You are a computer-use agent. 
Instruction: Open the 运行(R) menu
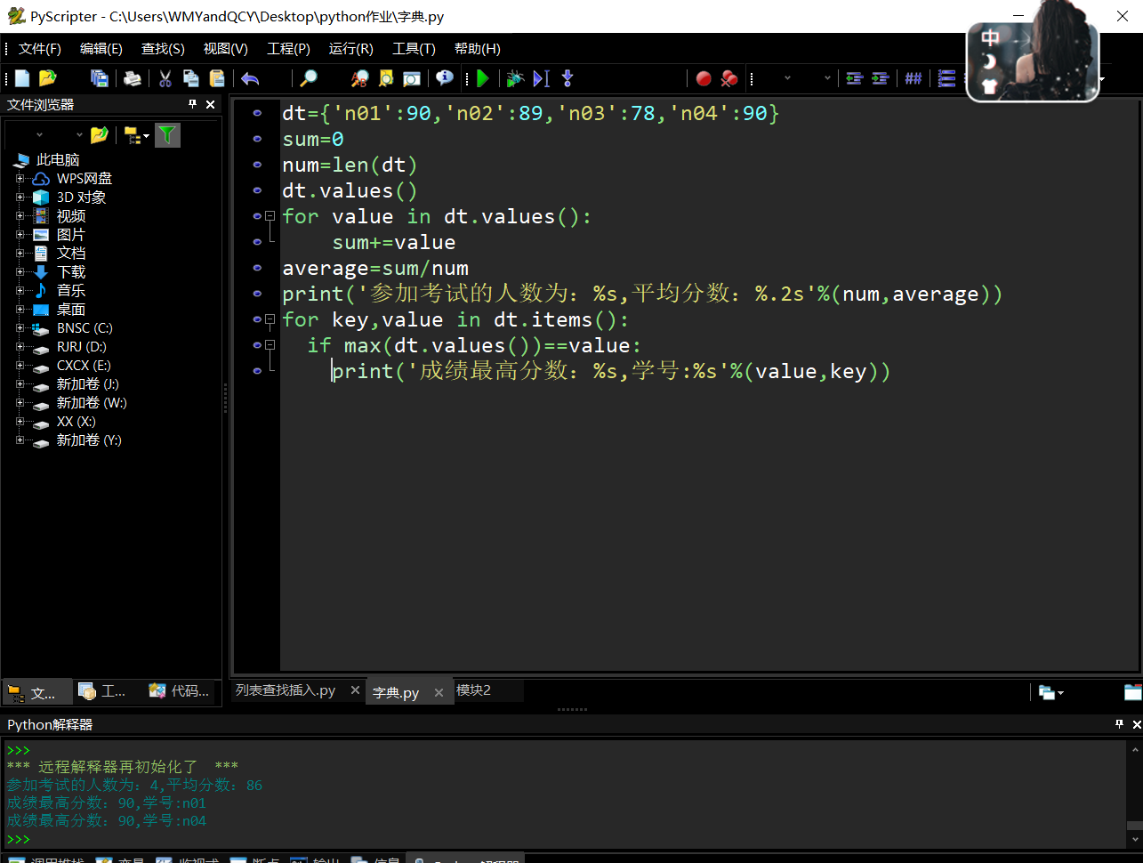coord(351,49)
